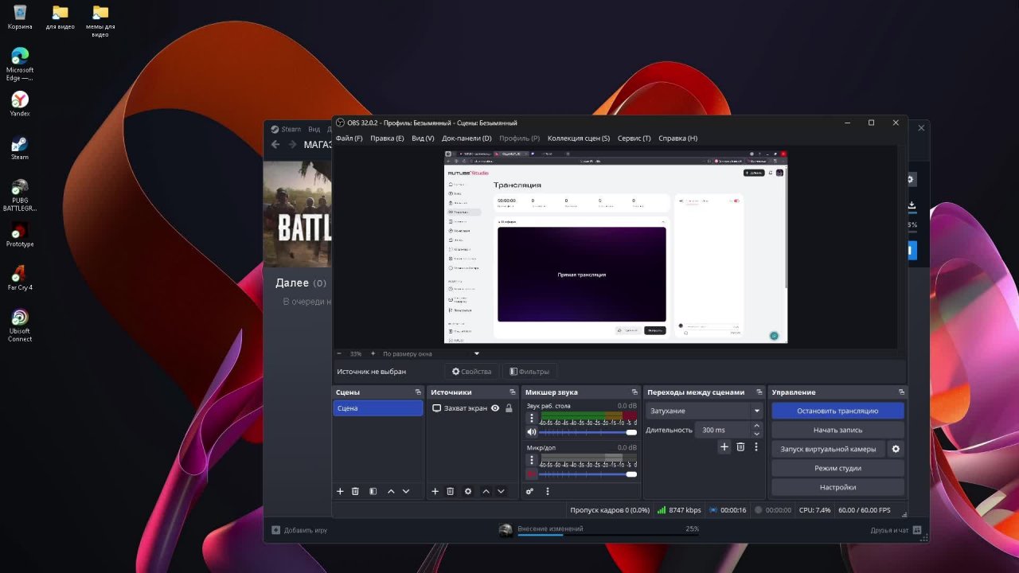Viewport: 1019px width, 573px height.
Task: Add a new scene with the plus icon
Action: 340,492
